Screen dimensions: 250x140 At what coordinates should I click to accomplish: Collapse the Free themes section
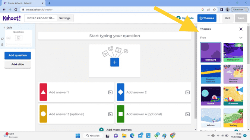pyautogui.click(x=241, y=38)
